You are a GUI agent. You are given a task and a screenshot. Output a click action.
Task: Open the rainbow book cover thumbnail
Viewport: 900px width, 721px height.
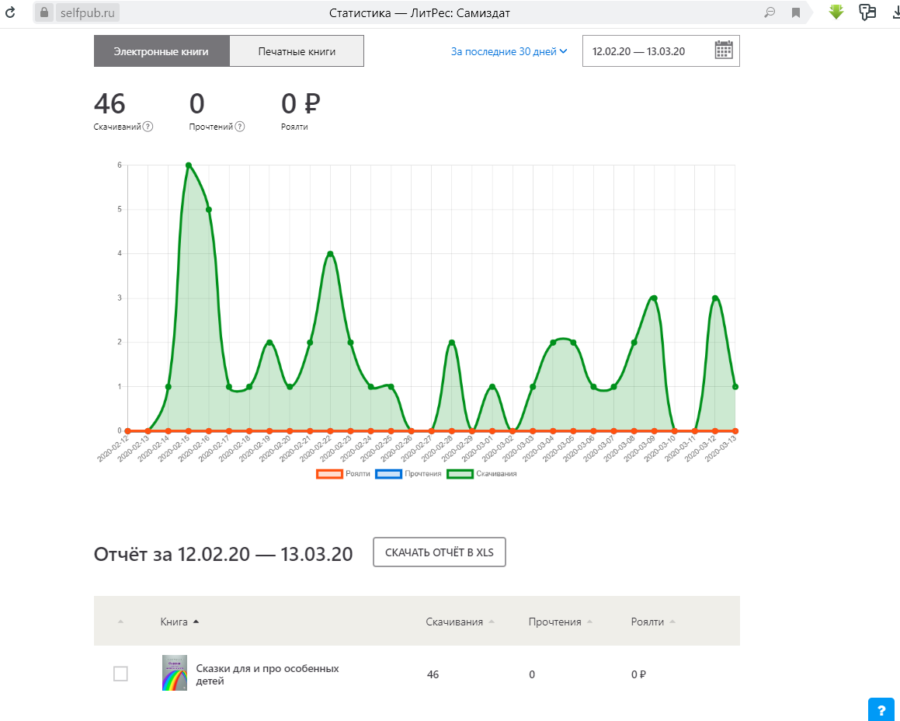(x=175, y=673)
